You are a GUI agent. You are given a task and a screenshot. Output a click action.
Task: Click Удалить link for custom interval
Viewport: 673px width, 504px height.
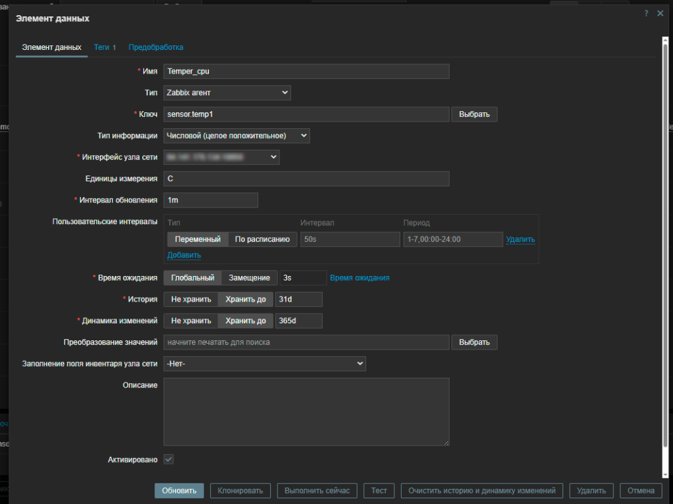coord(521,239)
